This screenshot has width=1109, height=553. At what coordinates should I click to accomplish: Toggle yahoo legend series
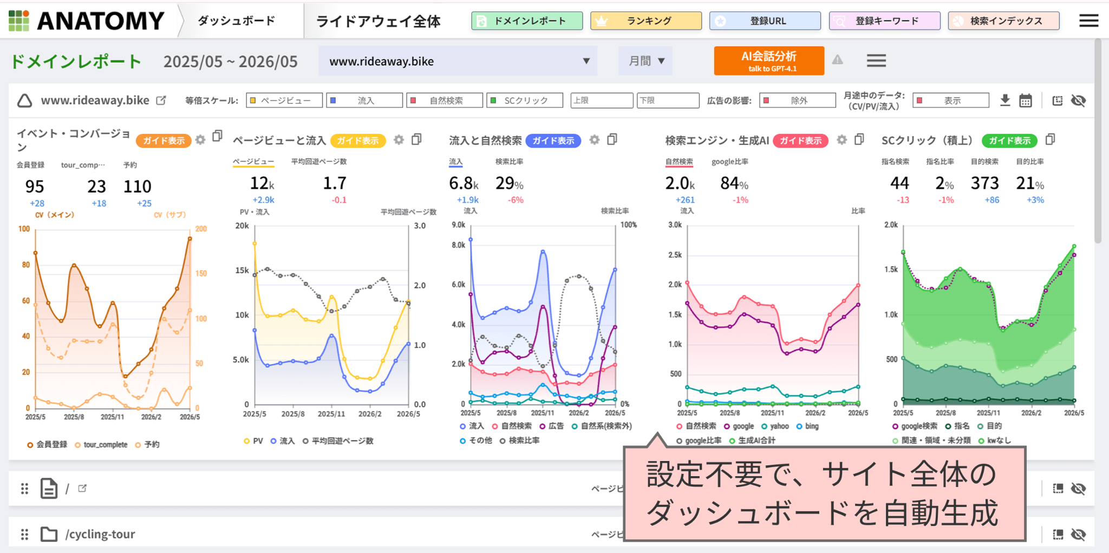point(775,426)
